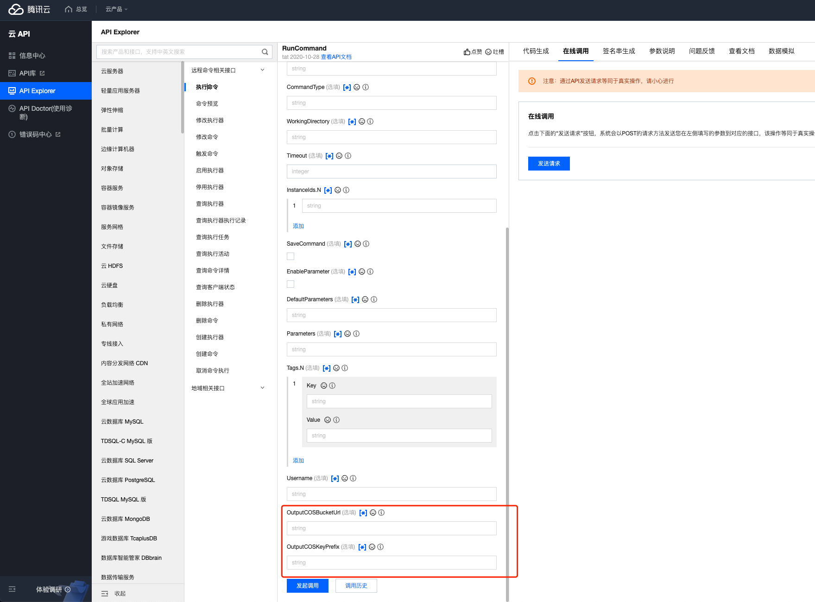Tick the SaveCommand checkbox

[291, 256]
